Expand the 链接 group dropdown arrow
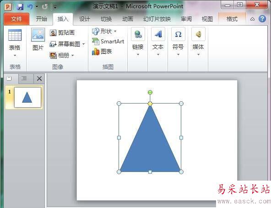Viewport: 271px width, 208px height. coord(138,55)
